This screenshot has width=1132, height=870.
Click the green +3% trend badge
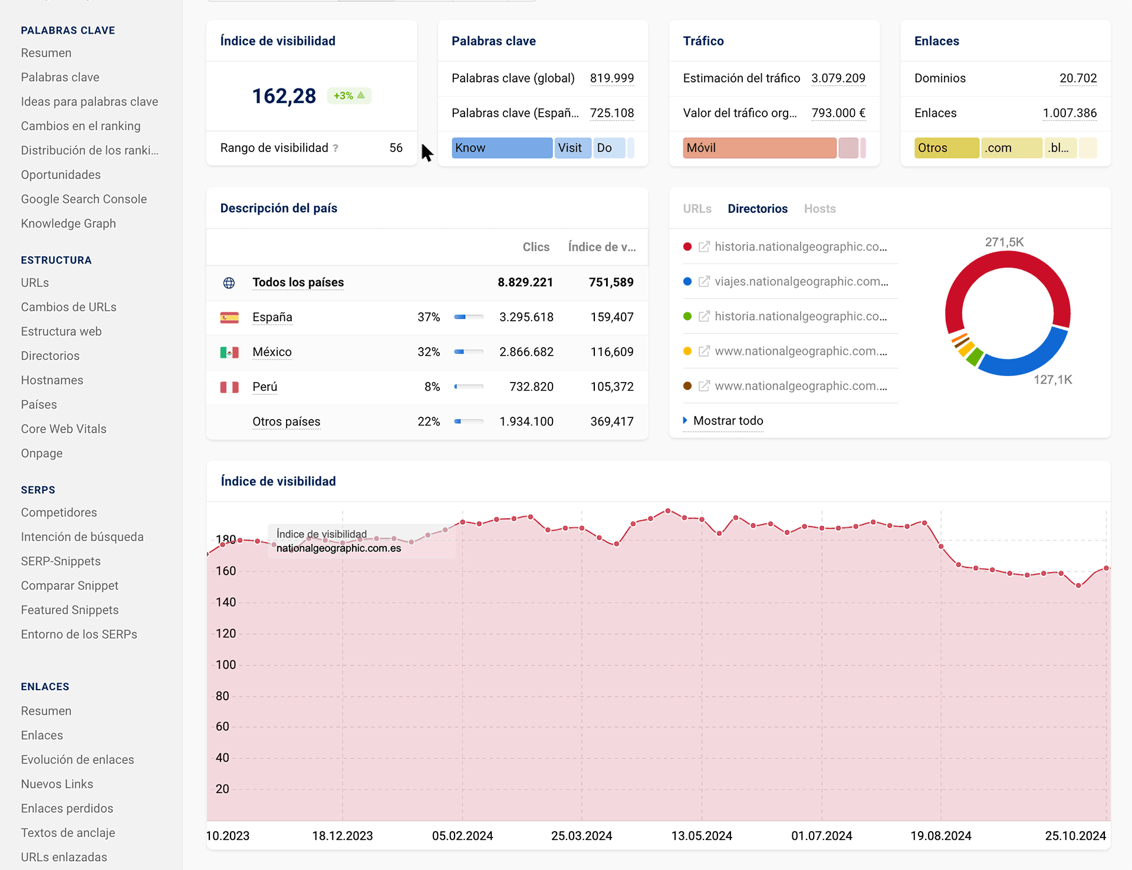[349, 95]
